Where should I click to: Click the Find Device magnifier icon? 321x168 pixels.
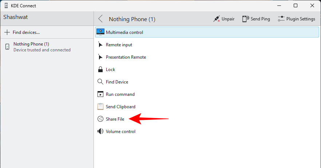(x=100, y=82)
